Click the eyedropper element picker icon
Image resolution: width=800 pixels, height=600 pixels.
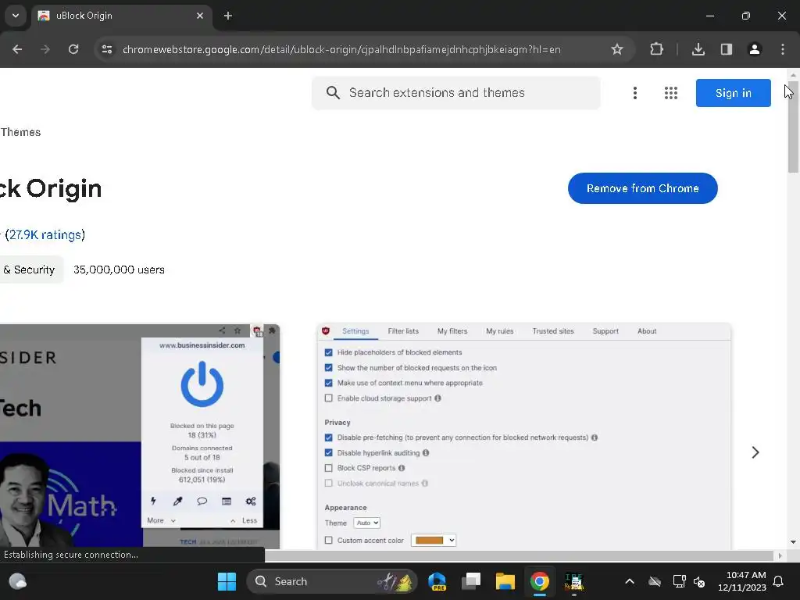point(177,501)
